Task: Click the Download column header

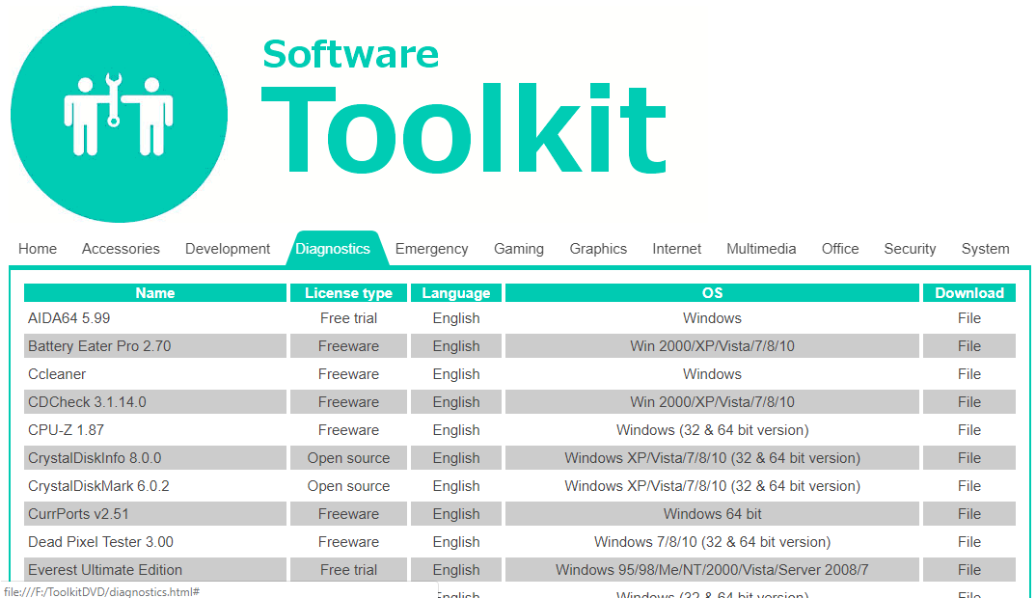Action: point(969,292)
